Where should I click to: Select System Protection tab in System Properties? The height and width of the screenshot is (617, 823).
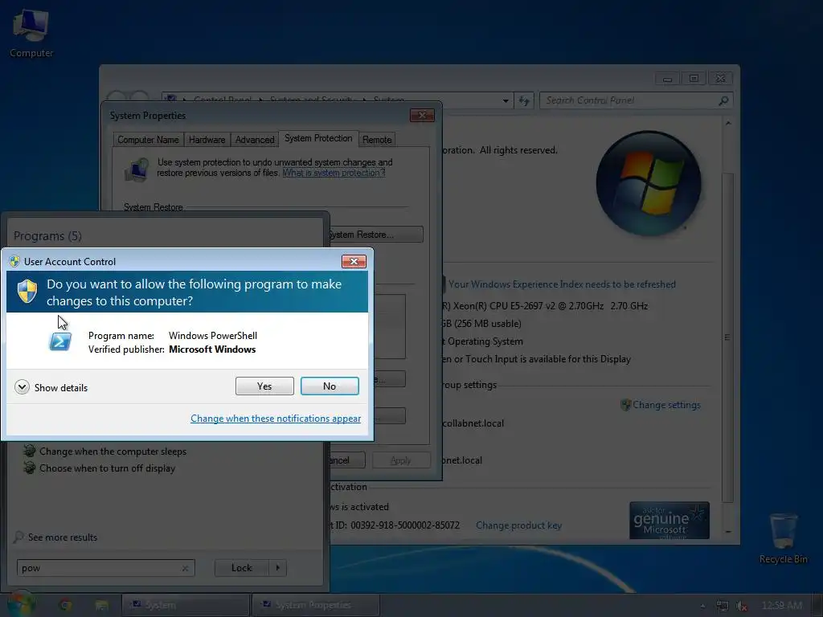(318, 138)
